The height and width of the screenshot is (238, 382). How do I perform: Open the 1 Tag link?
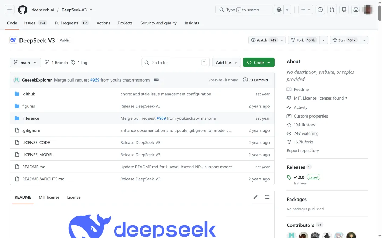(x=79, y=63)
